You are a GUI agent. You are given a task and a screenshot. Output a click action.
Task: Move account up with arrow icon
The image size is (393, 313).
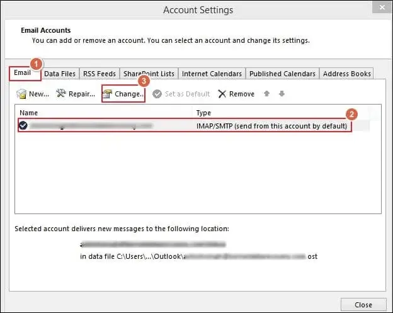266,94
